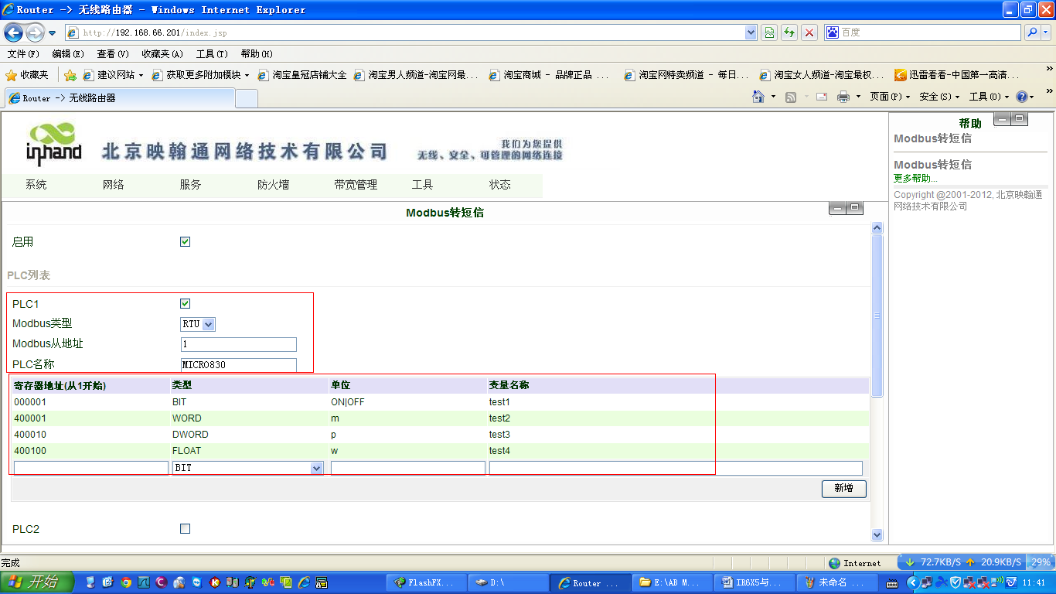Launch Chrome from quick launch bar
This screenshot has height=594, width=1056.
point(125,582)
